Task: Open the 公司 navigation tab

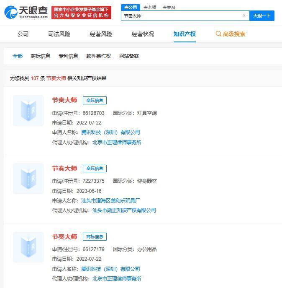Action: (x=23, y=34)
